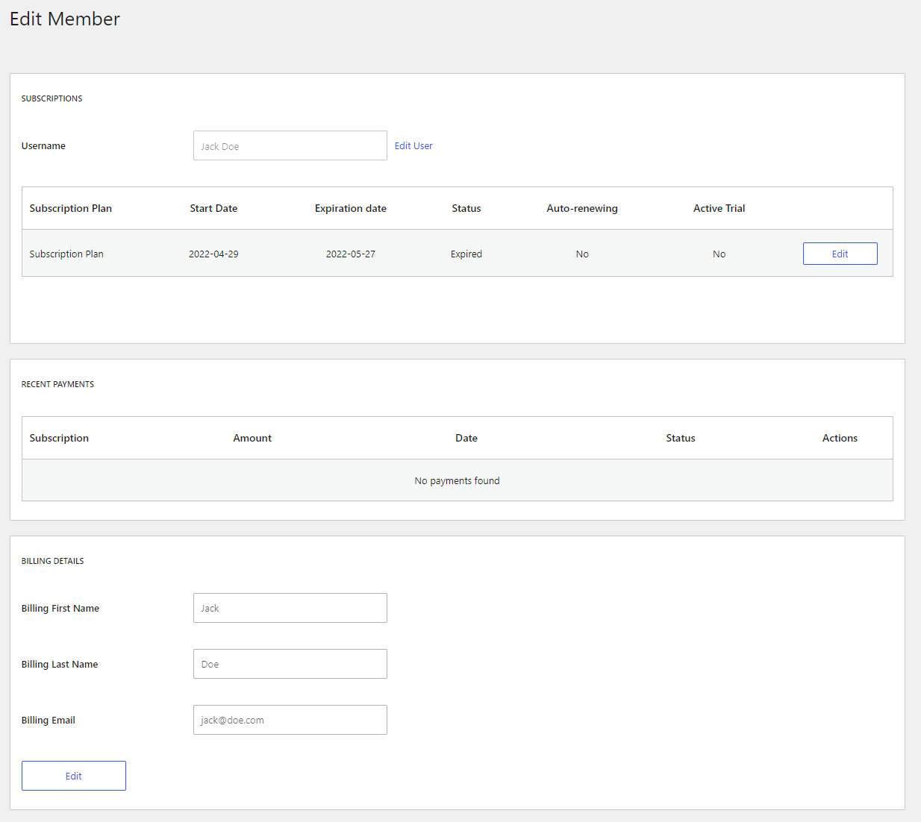Click the Username input field

tap(290, 145)
